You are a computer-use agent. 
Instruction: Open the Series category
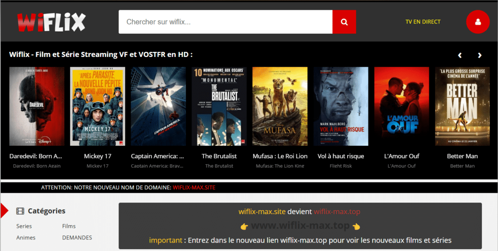(x=24, y=226)
